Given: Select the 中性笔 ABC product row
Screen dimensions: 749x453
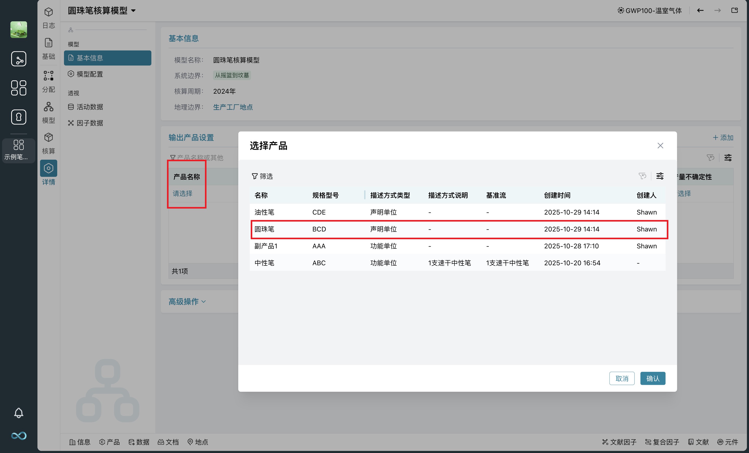Looking at the screenshot, I should [x=457, y=263].
